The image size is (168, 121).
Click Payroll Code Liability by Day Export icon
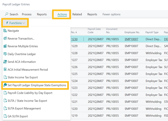coord(5,93)
